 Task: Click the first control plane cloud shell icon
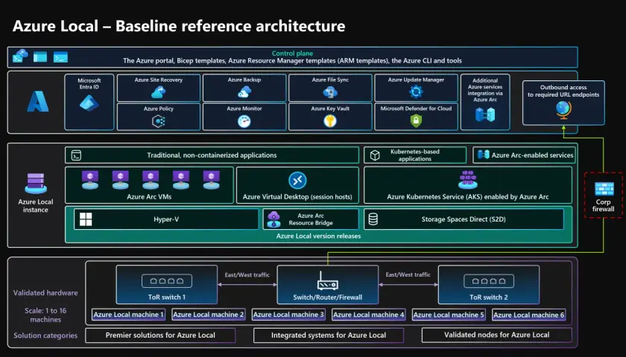tap(20, 57)
